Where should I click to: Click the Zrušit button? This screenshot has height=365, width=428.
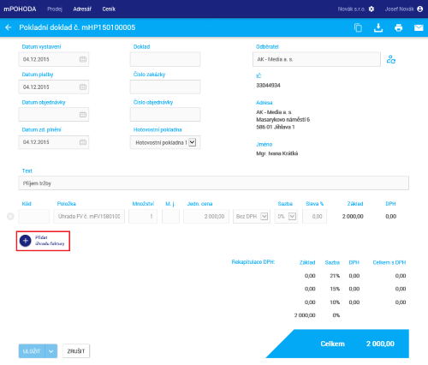coord(76,351)
